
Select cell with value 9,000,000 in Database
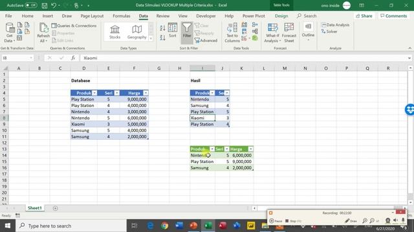coord(134,99)
